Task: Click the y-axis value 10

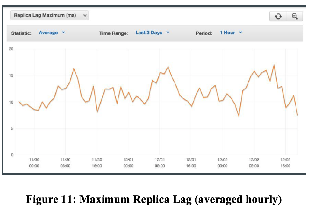Action: (x=11, y=102)
